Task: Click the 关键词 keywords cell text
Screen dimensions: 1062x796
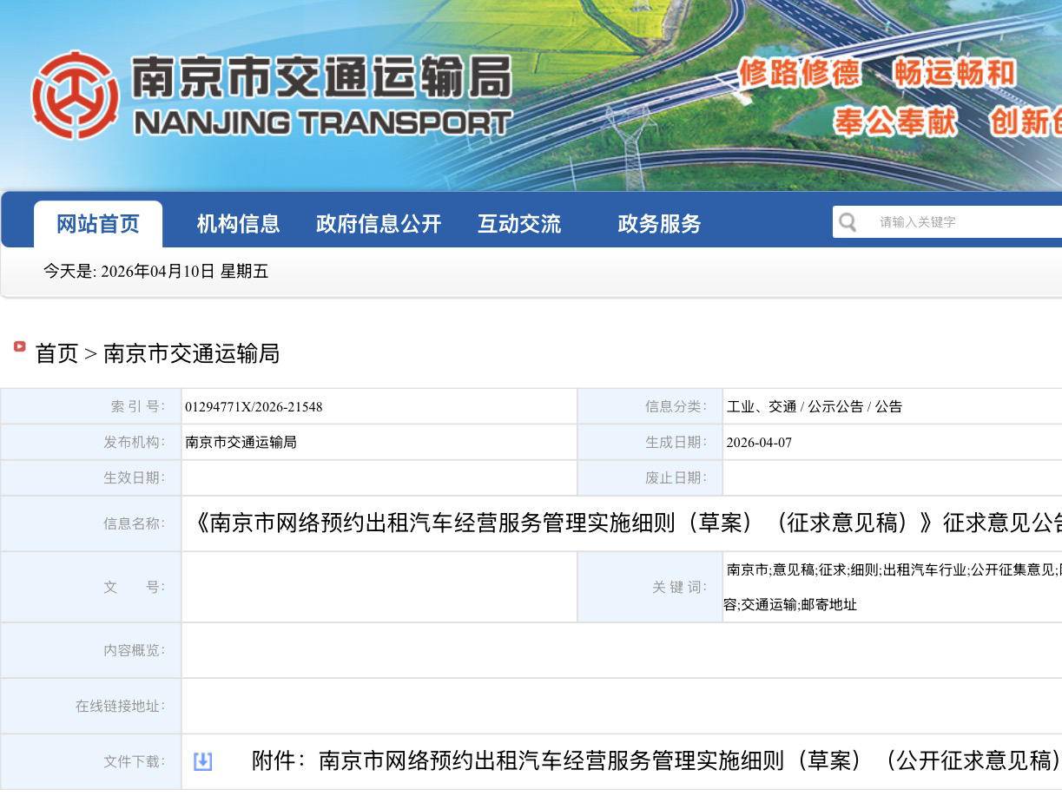Action: coord(890,570)
